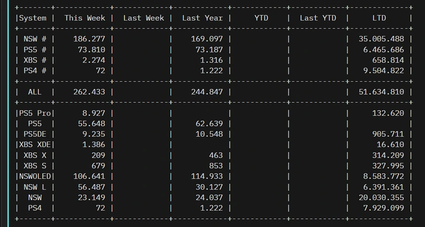Click the "Last Week" column header
Viewport: 425px width, 227px height.
(x=143, y=18)
